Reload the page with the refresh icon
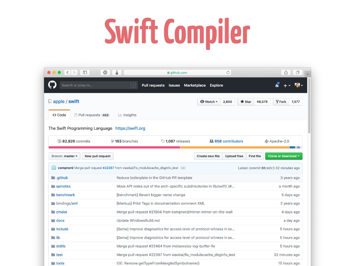The image size is (355, 266). pyautogui.click(x=228, y=72)
